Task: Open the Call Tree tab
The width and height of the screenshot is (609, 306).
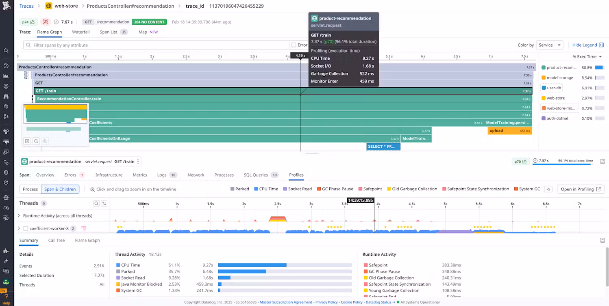Action: [57, 240]
